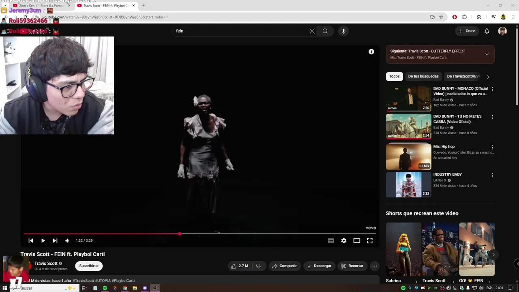This screenshot has height=292, width=519.
Task: Show more filter chips arrow
Action: click(x=488, y=77)
